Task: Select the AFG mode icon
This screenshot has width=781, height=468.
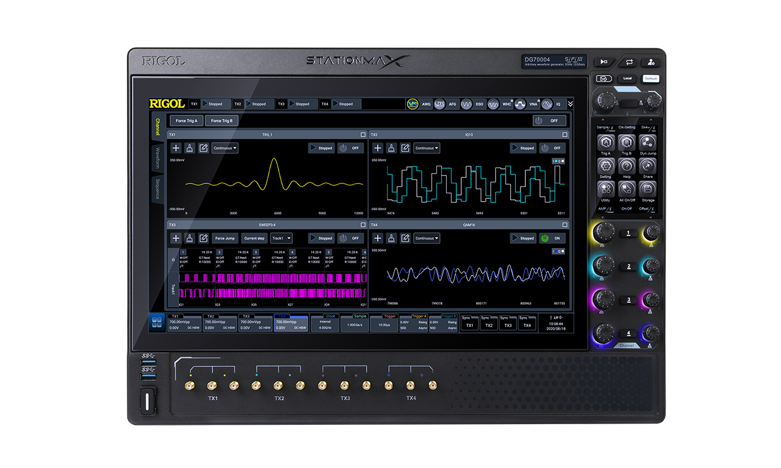Action: coord(439,104)
